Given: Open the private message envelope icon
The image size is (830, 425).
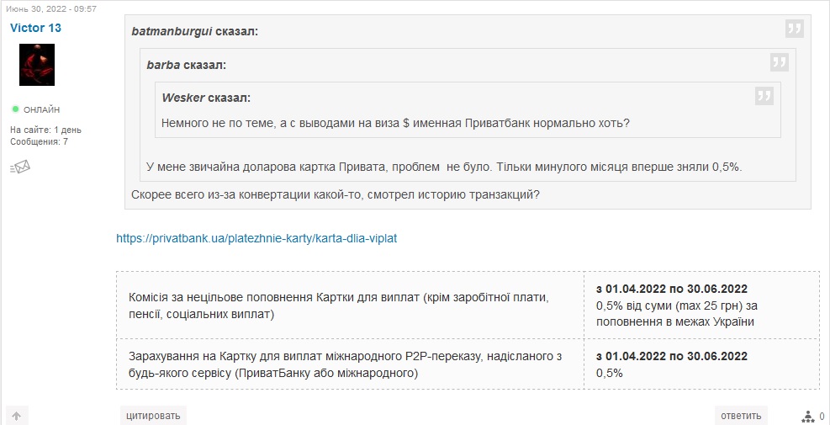Looking at the screenshot, I should click(20, 167).
